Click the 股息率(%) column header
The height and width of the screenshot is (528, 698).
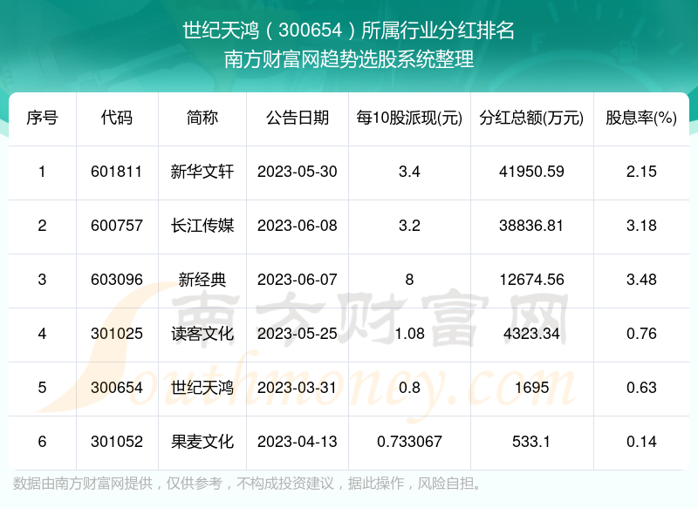(x=641, y=118)
